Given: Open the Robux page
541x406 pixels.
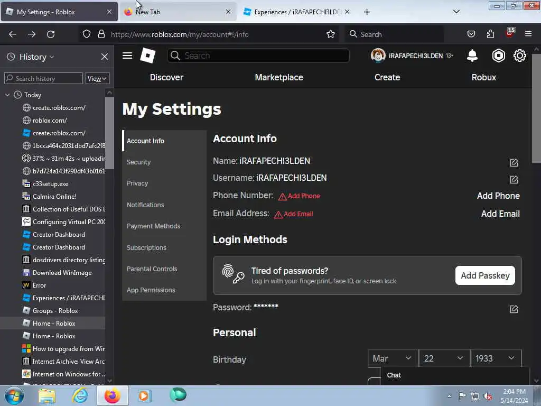Looking at the screenshot, I should pos(484,77).
